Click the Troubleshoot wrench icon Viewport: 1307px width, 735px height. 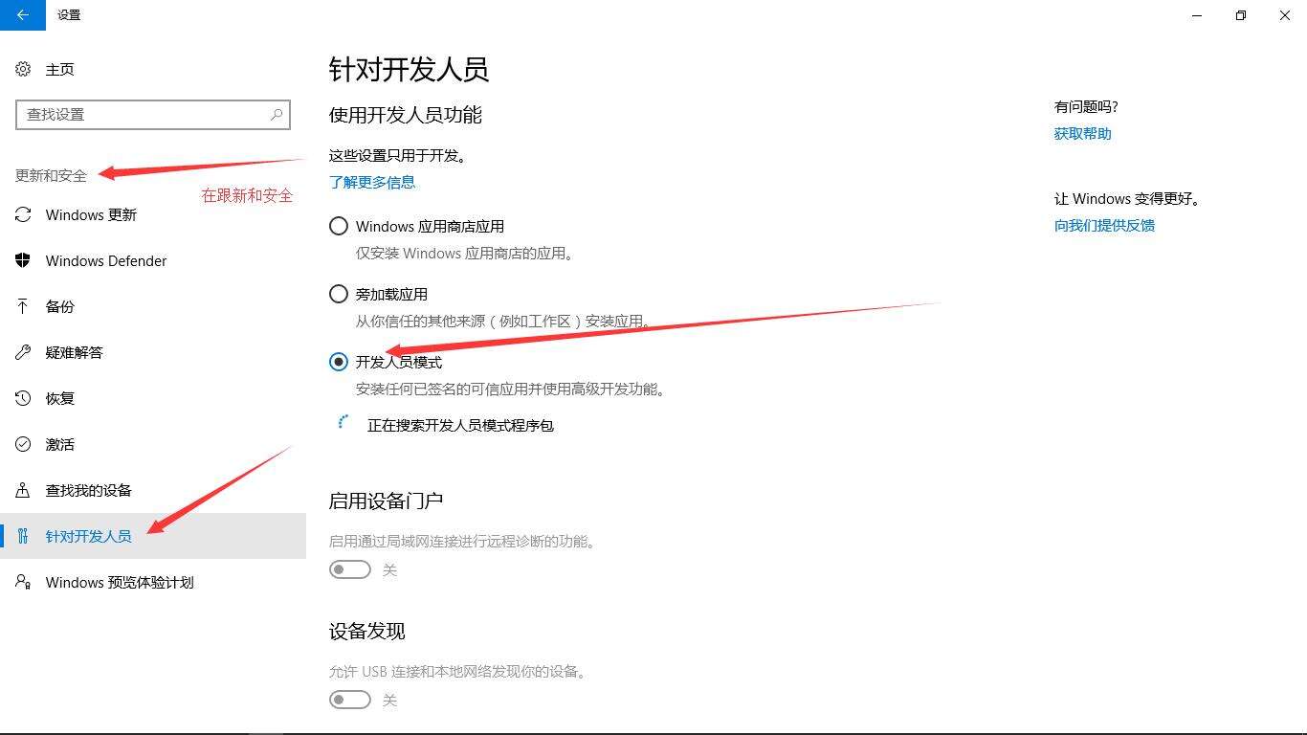[23, 352]
